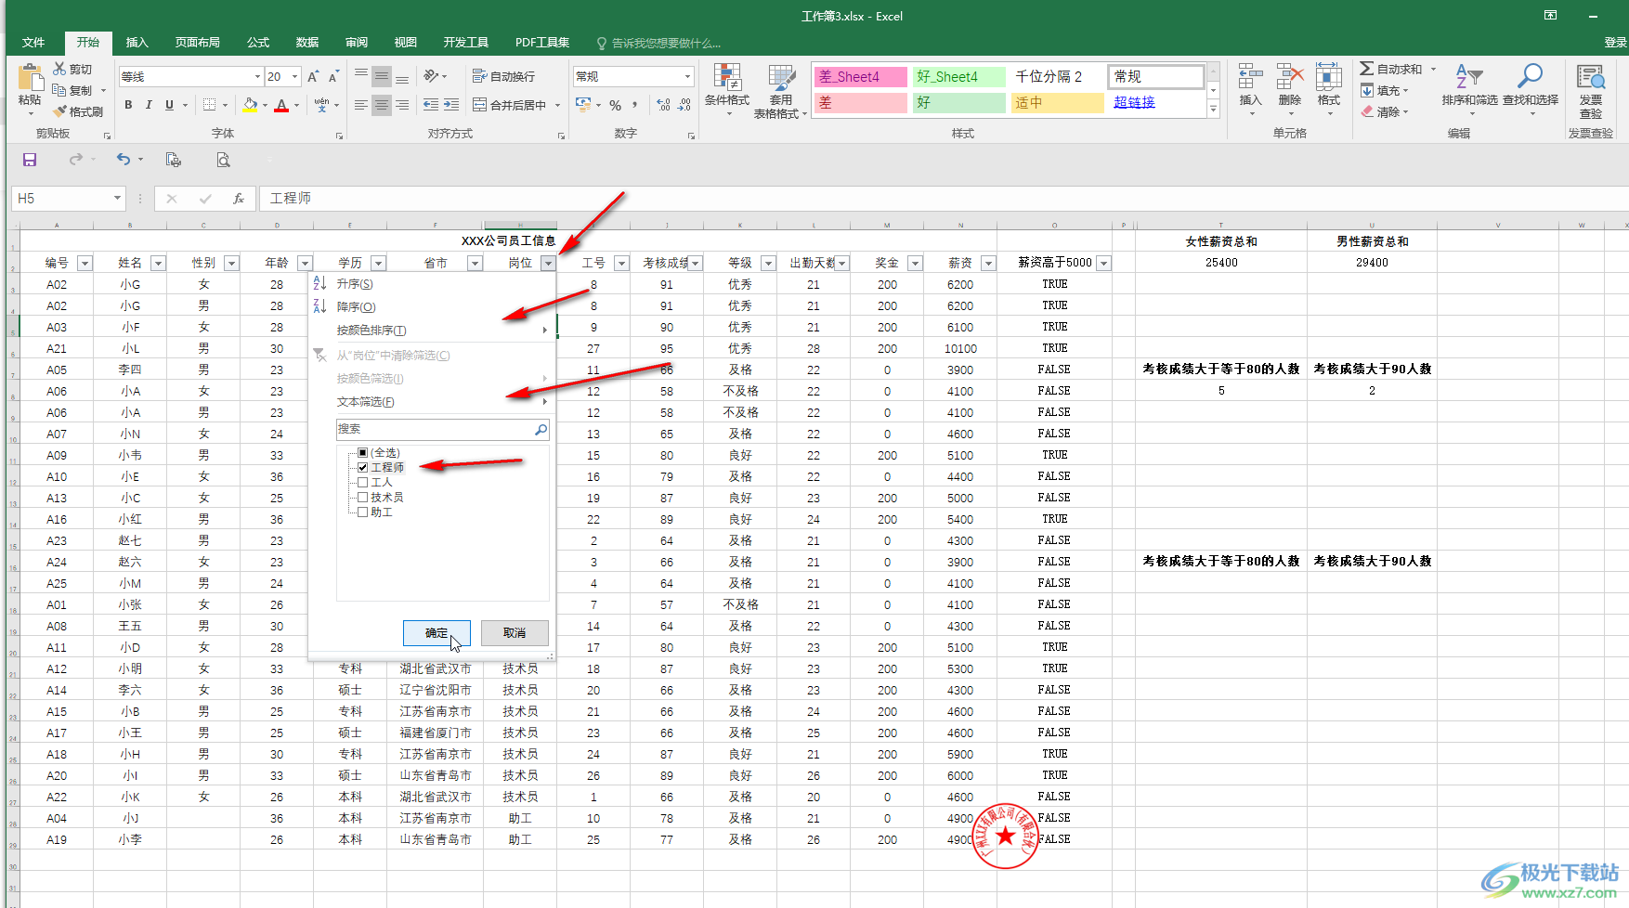
Task: Open 文本筛选 (text filters) submenu
Action: coord(432,402)
